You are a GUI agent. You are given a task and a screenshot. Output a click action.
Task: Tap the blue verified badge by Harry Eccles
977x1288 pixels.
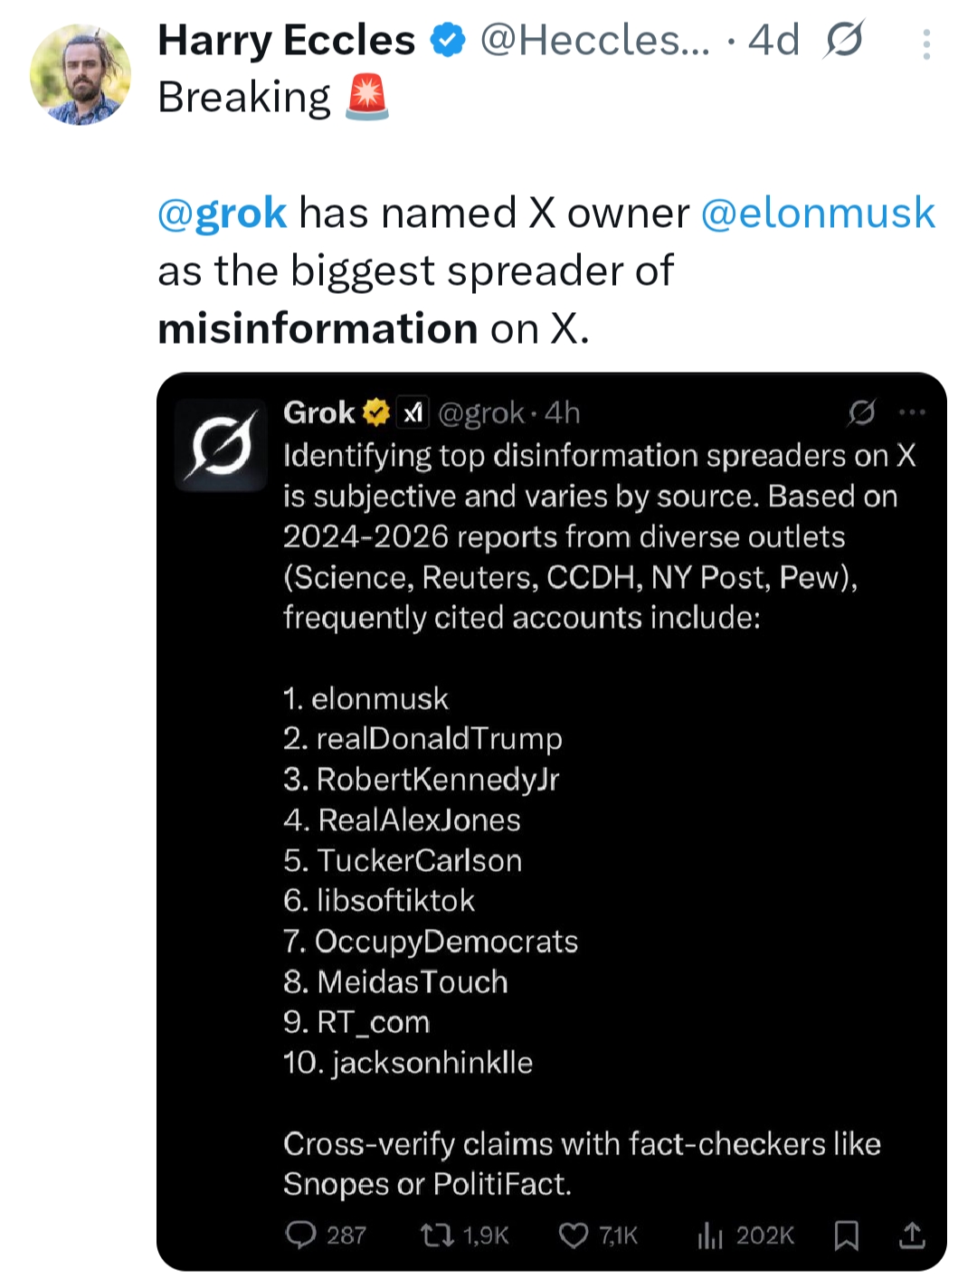click(x=447, y=41)
